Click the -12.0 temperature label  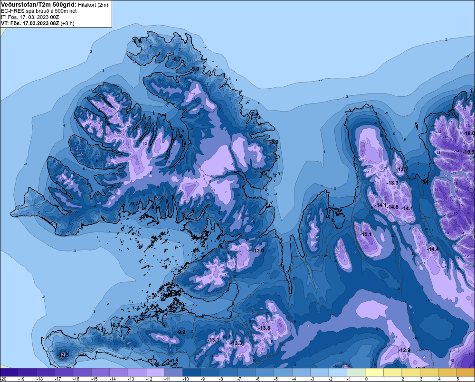(258, 251)
